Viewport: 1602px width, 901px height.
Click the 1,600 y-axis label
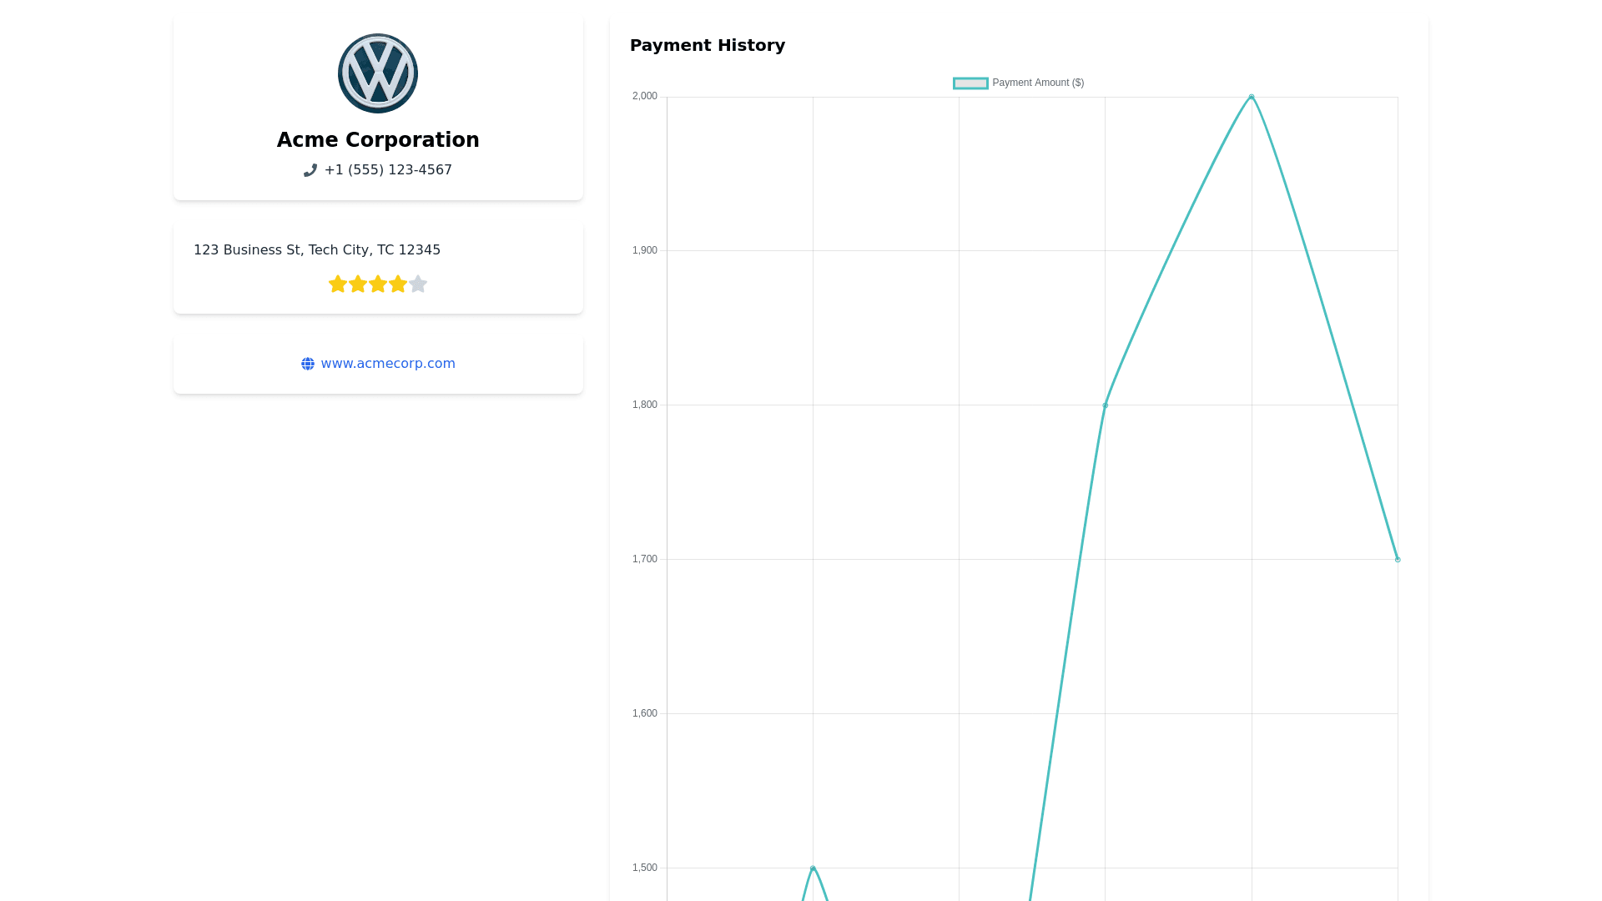click(x=645, y=713)
